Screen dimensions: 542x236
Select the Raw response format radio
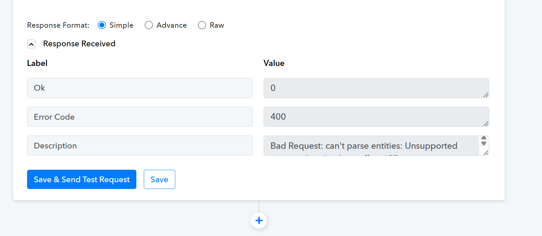point(202,25)
